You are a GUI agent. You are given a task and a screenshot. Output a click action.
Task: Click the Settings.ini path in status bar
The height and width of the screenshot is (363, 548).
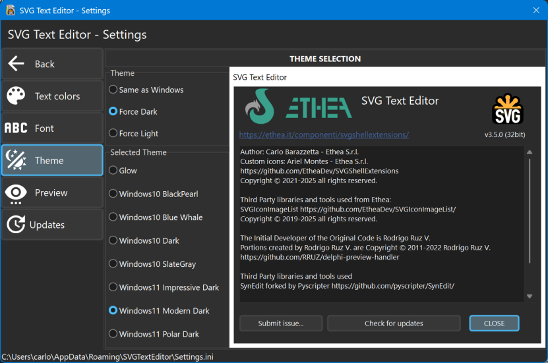tap(107, 356)
